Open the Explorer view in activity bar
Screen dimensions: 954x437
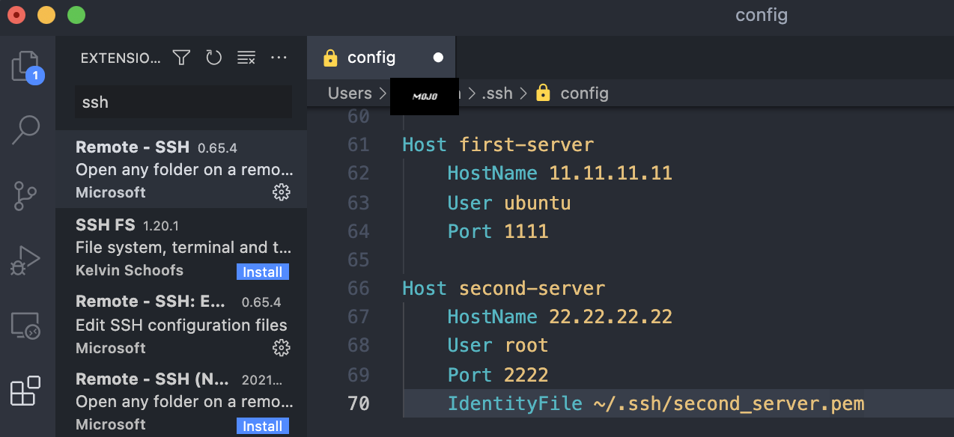click(x=27, y=67)
